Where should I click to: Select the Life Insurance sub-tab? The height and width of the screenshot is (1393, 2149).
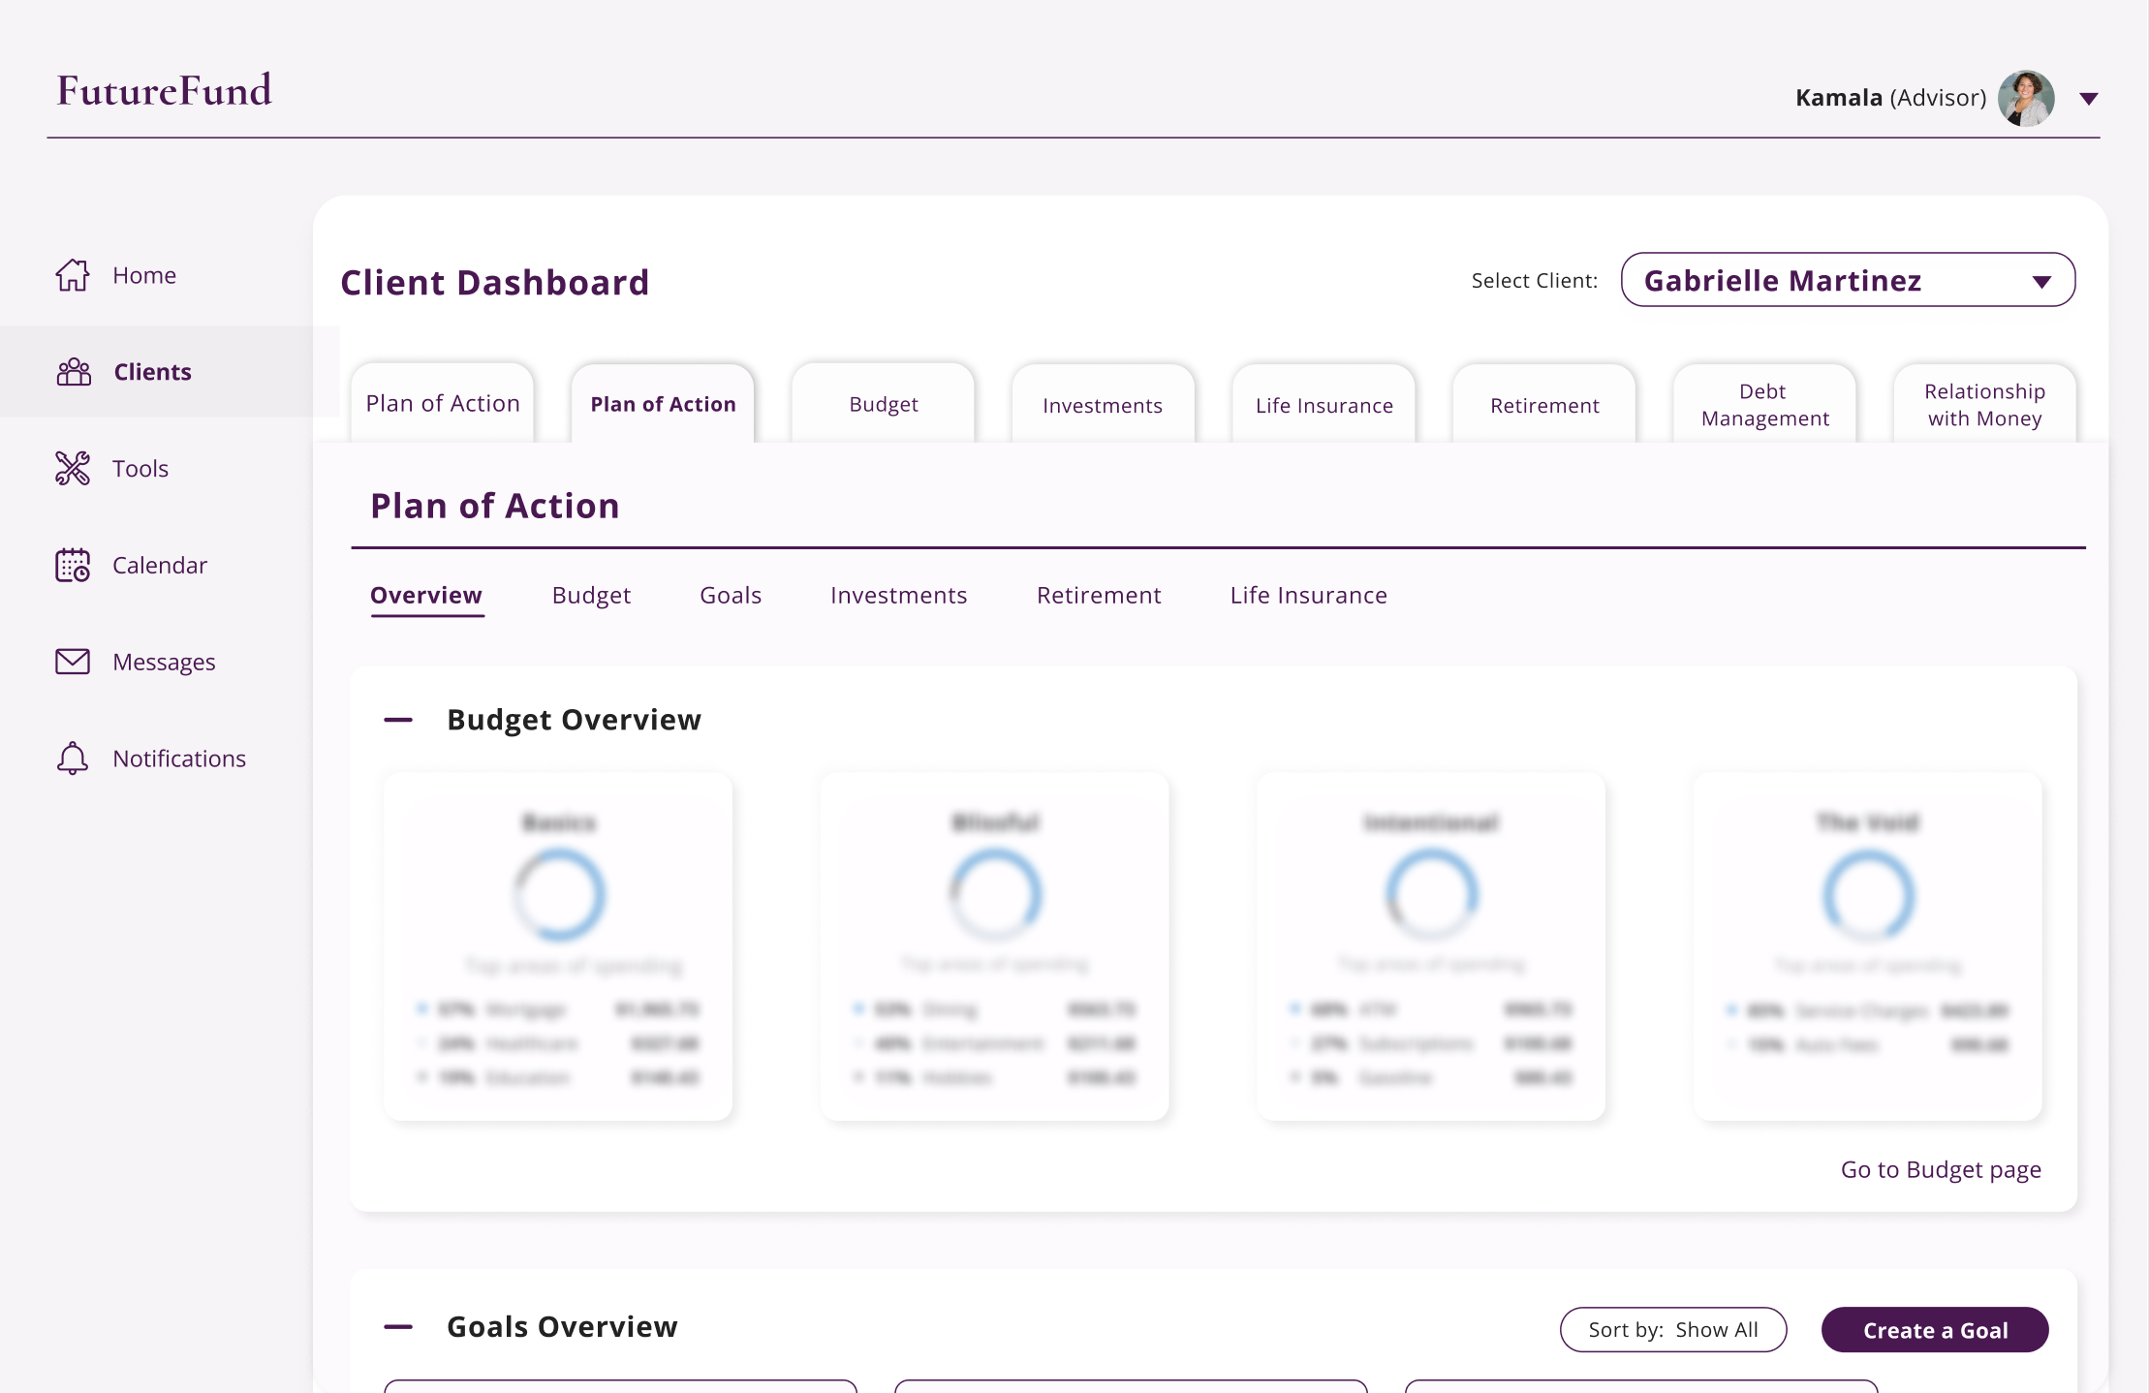1308,596
